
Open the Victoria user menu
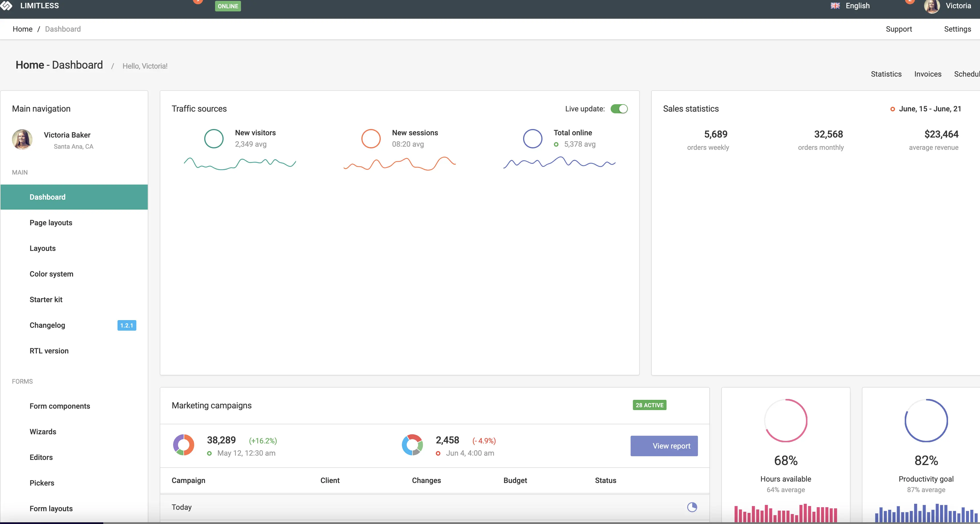pyautogui.click(x=958, y=6)
